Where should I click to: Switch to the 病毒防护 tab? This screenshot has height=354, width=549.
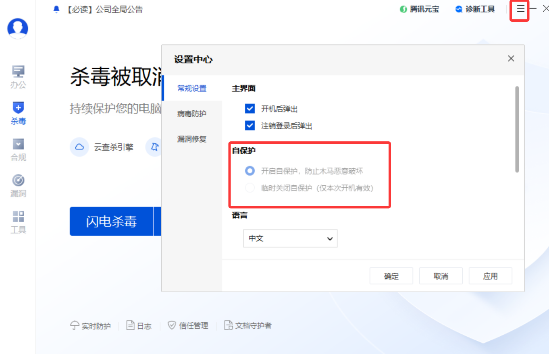pos(192,114)
